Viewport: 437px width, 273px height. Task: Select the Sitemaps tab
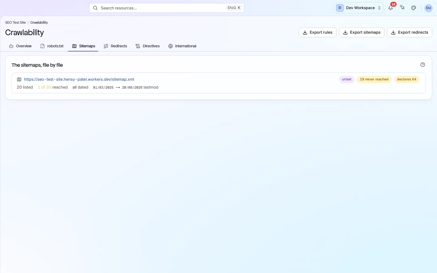click(x=83, y=46)
